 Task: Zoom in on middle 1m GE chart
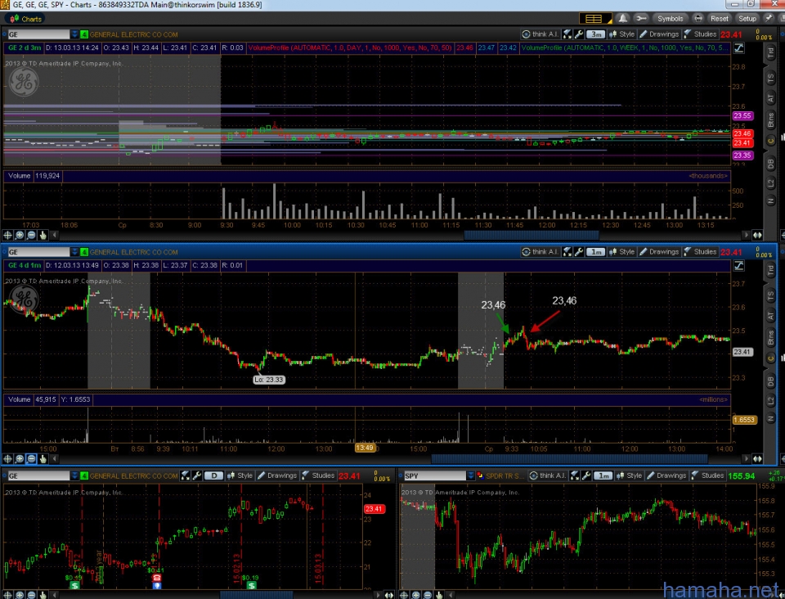pyautogui.click(x=20, y=459)
